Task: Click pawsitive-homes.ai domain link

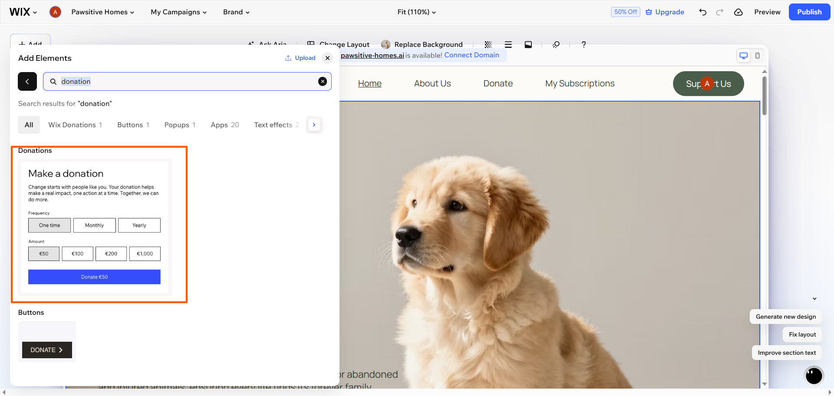Action: point(372,55)
